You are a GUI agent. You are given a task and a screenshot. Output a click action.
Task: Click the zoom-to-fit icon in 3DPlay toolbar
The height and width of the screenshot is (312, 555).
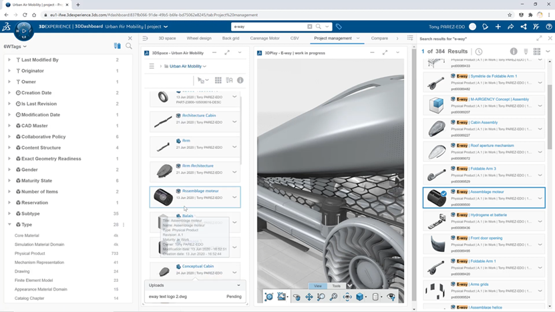click(333, 297)
